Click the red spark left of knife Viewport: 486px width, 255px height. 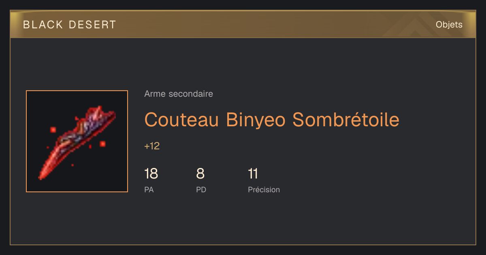coord(53,130)
